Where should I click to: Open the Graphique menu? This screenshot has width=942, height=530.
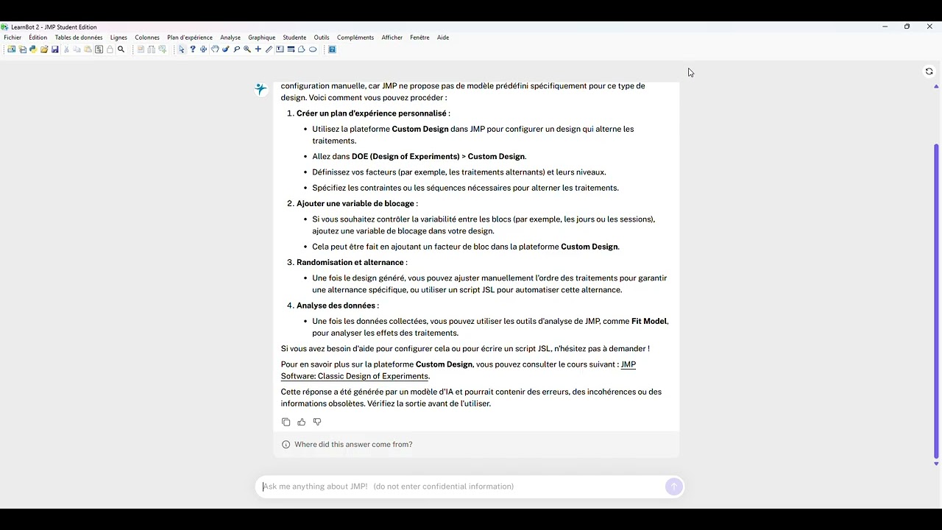(262, 38)
